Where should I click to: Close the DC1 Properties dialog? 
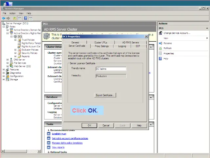(x=146, y=37)
